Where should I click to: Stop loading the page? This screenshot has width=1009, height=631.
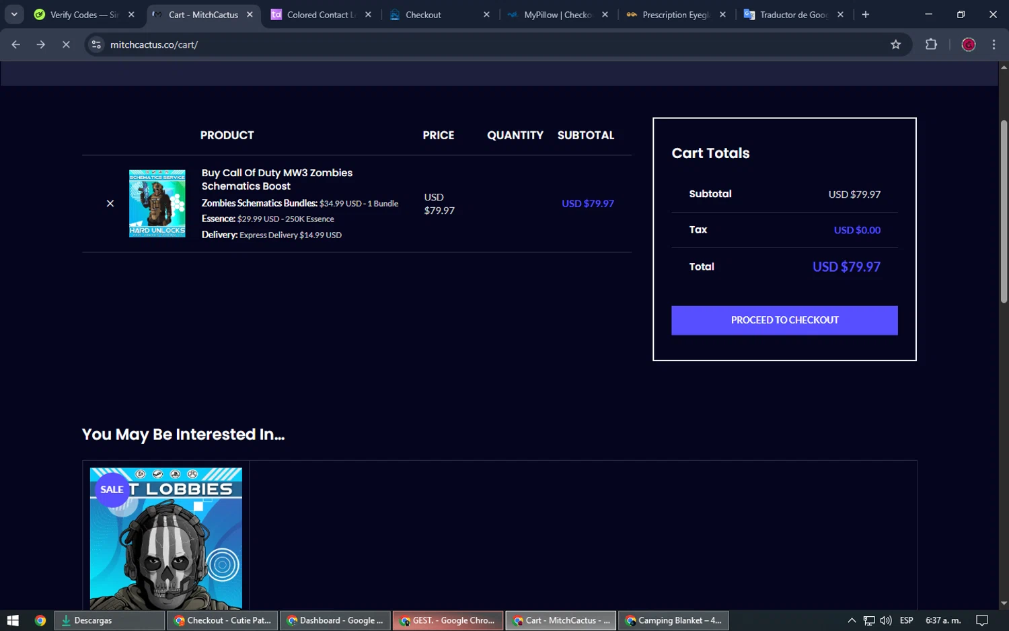pyautogui.click(x=66, y=44)
